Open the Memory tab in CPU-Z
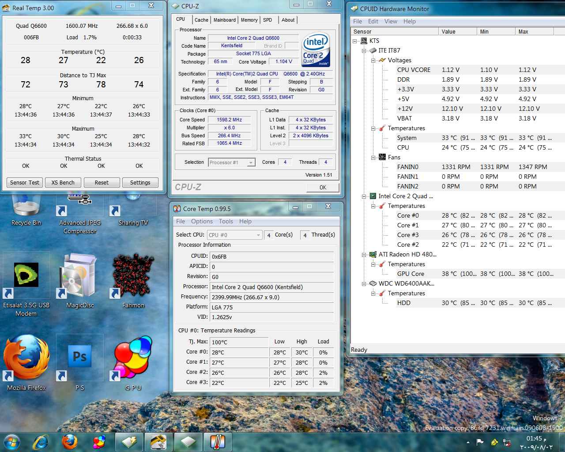The height and width of the screenshot is (452, 565). pos(249,20)
